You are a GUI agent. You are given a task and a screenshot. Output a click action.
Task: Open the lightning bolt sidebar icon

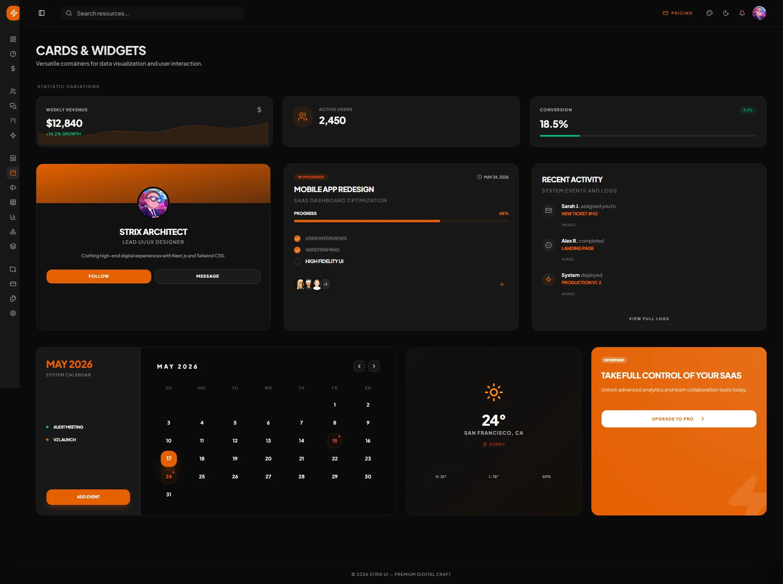tap(13, 135)
